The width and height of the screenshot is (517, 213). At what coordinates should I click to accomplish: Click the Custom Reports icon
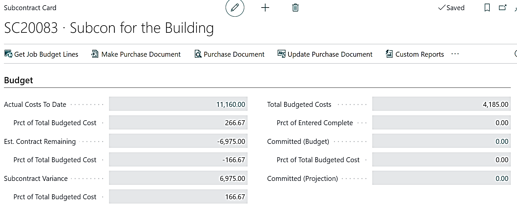pyautogui.click(x=389, y=54)
